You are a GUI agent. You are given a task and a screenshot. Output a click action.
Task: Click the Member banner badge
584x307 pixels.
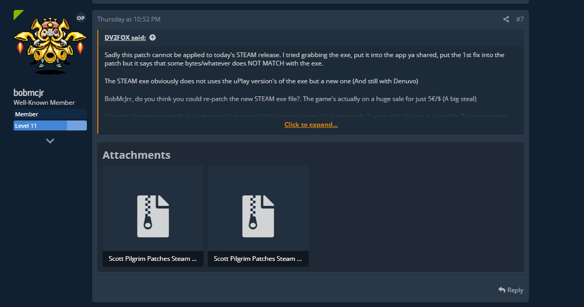[x=50, y=114]
